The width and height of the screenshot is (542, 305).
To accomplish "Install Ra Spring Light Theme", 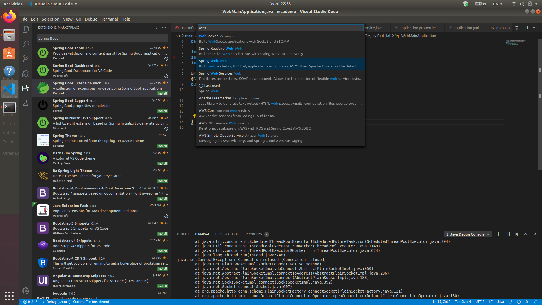I will pos(162,181).
